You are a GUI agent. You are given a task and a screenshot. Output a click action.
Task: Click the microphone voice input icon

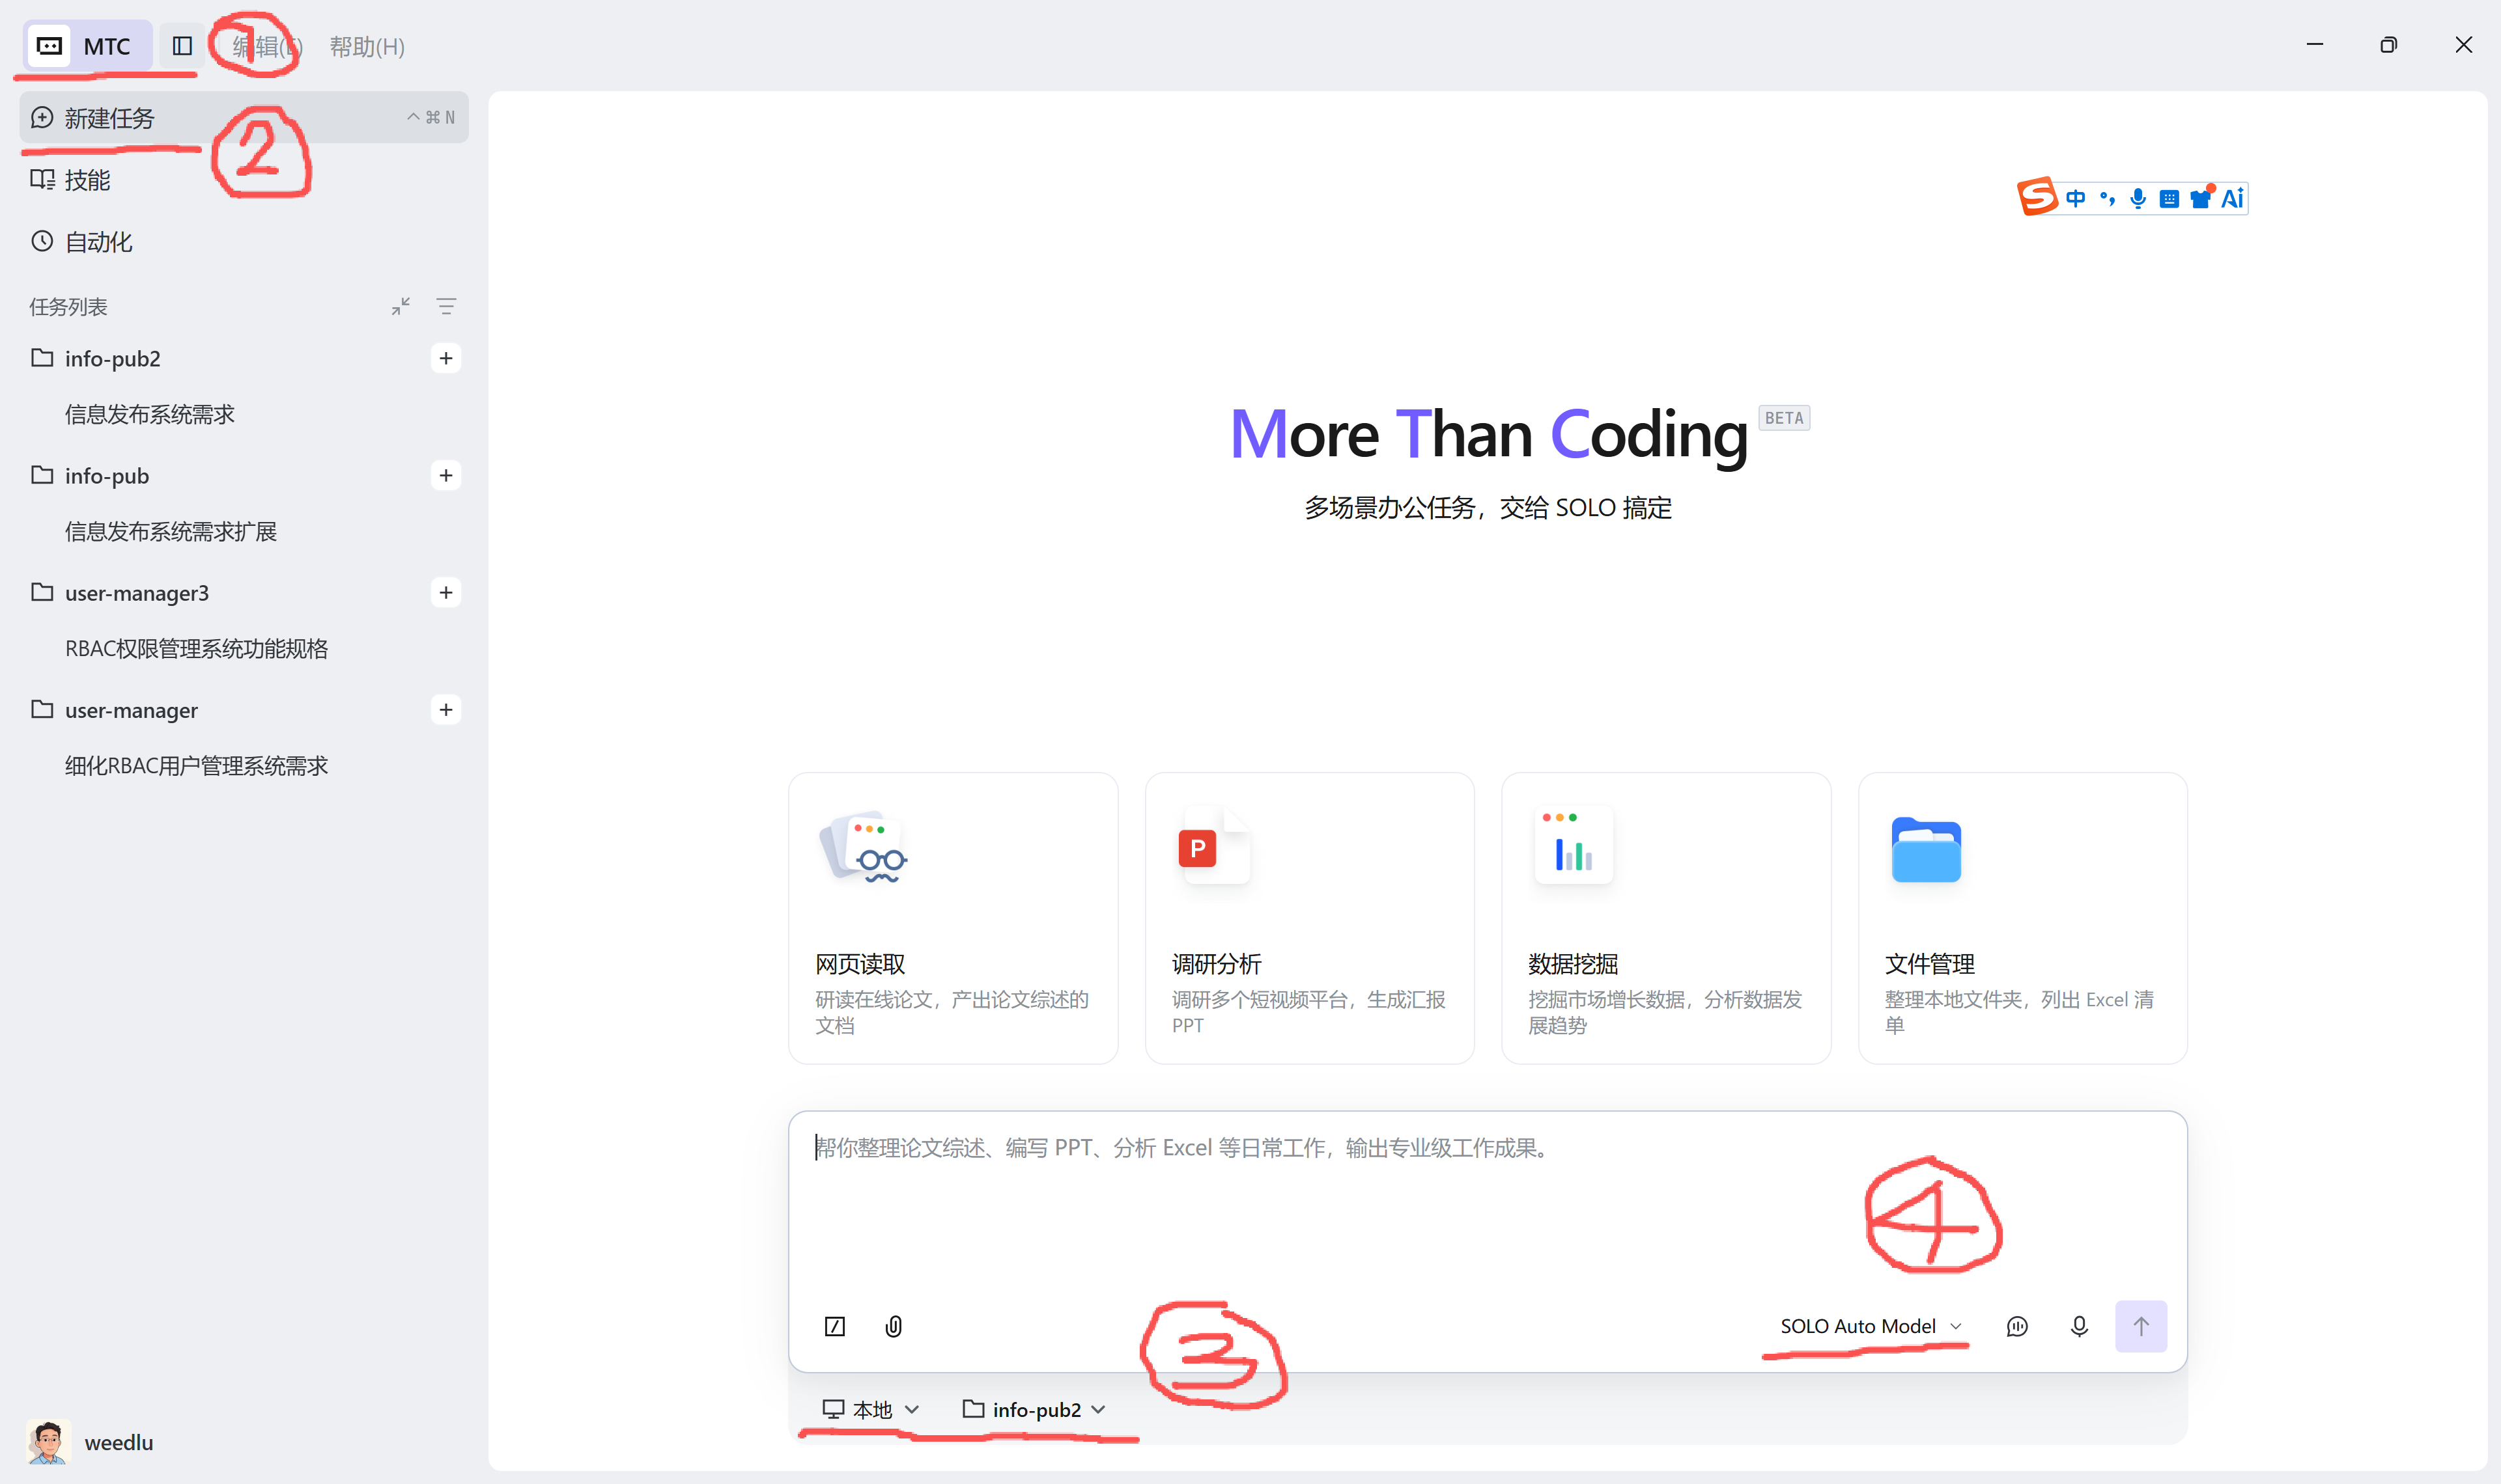click(x=2079, y=1326)
